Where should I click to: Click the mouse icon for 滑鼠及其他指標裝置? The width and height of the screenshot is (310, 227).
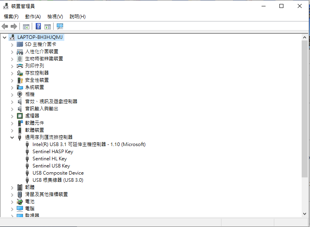click(20, 194)
